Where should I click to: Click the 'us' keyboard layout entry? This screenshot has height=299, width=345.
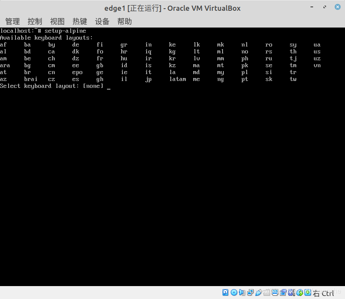click(317, 52)
